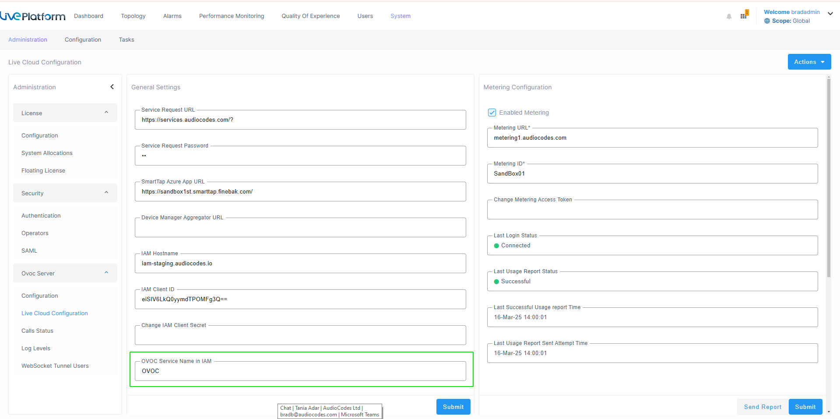Click OVOC Service Name in IAM field

300,371
